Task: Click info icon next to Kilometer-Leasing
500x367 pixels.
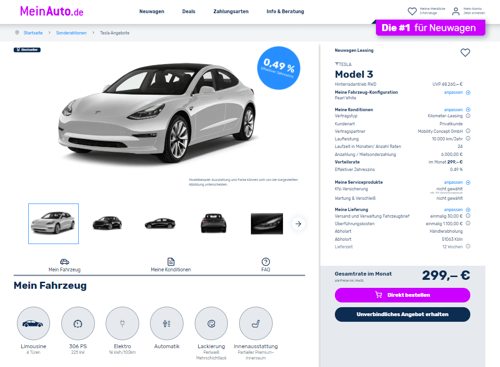Action: click(x=468, y=116)
